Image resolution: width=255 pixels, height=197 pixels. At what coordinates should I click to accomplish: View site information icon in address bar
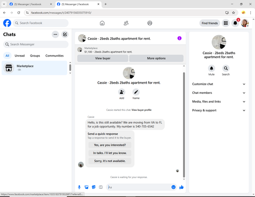[x=27, y=13]
